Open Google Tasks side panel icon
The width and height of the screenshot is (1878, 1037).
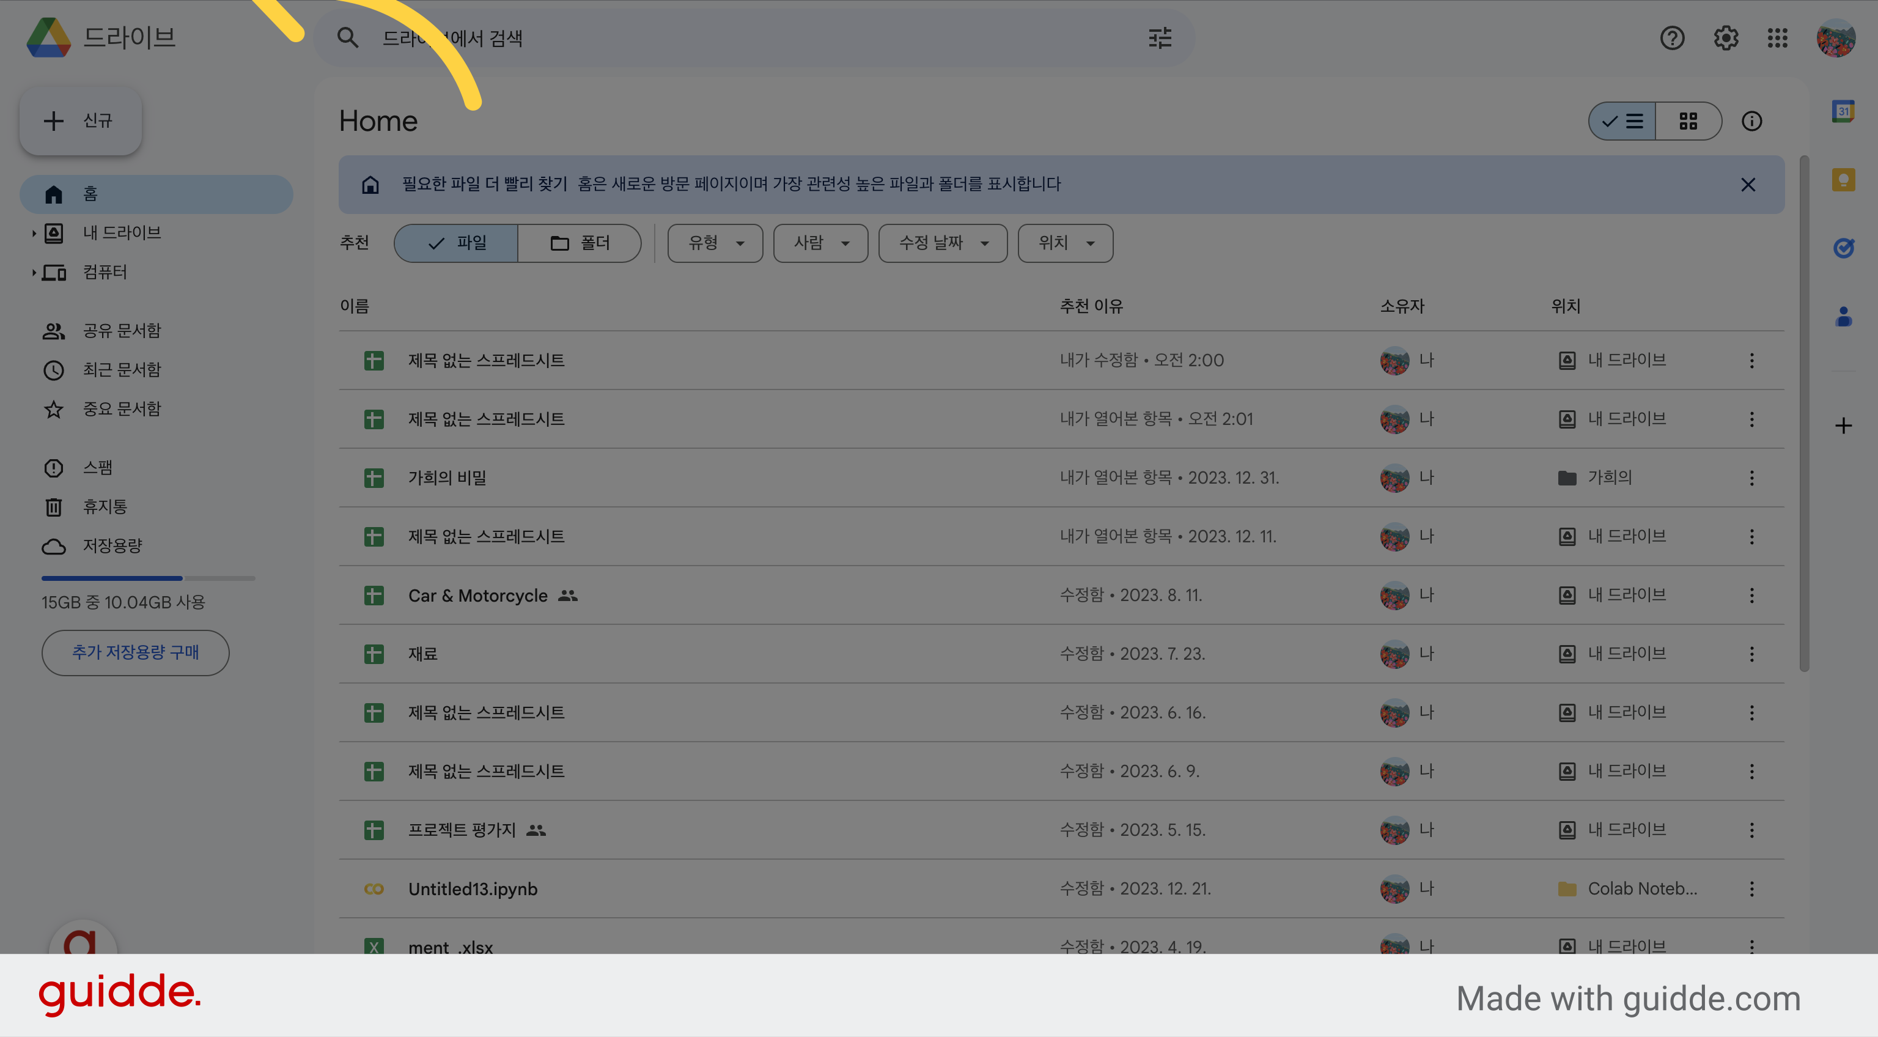pyautogui.click(x=1843, y=248)
